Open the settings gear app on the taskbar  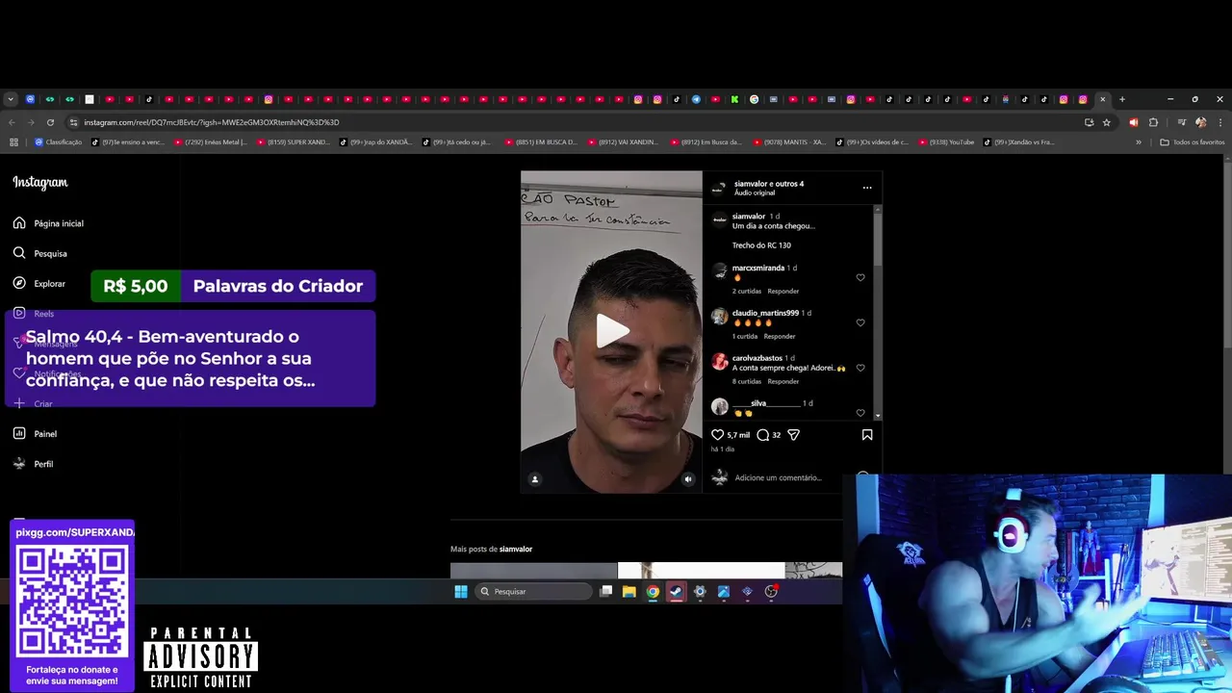(x=700, y=591)
